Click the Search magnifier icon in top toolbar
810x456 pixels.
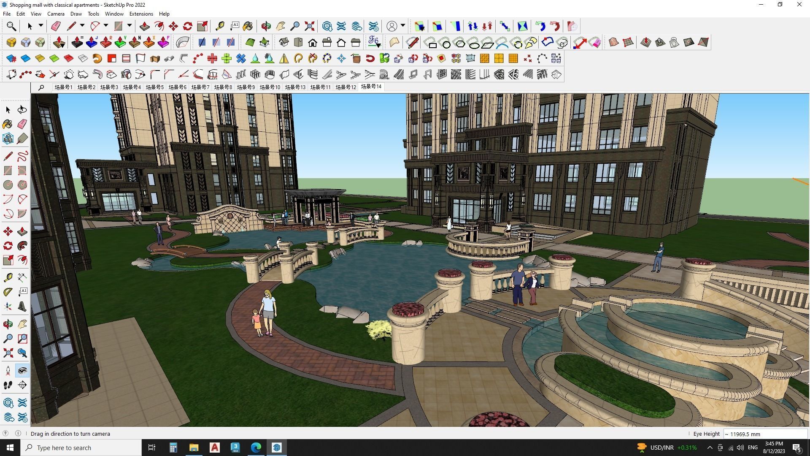click(x=11, y=26)
